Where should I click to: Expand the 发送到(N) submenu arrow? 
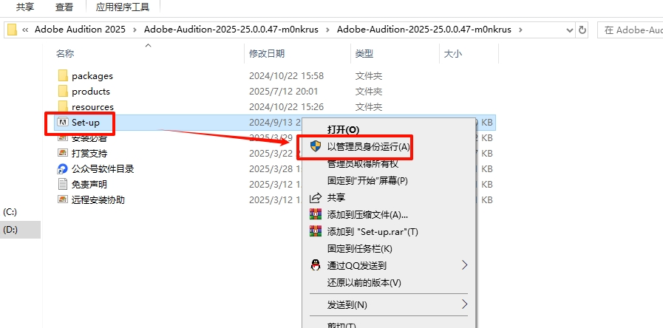(x=465, y=304)
